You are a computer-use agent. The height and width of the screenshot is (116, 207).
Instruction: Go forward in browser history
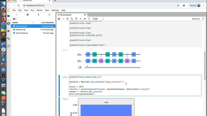(x=14, y=5)
